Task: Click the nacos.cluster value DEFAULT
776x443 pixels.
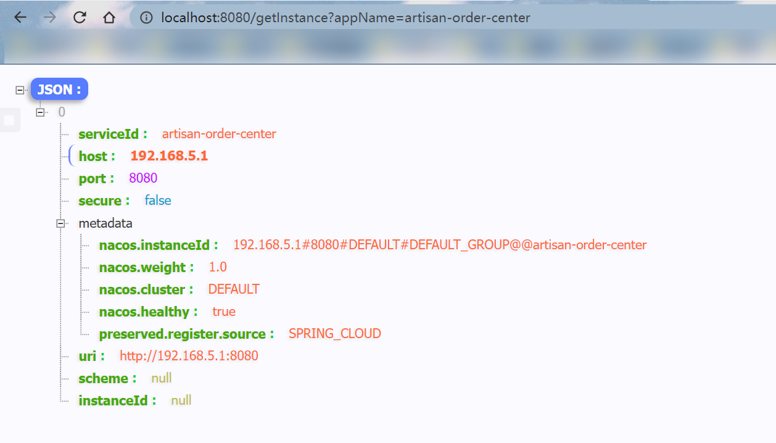Action: coord(234,289)
